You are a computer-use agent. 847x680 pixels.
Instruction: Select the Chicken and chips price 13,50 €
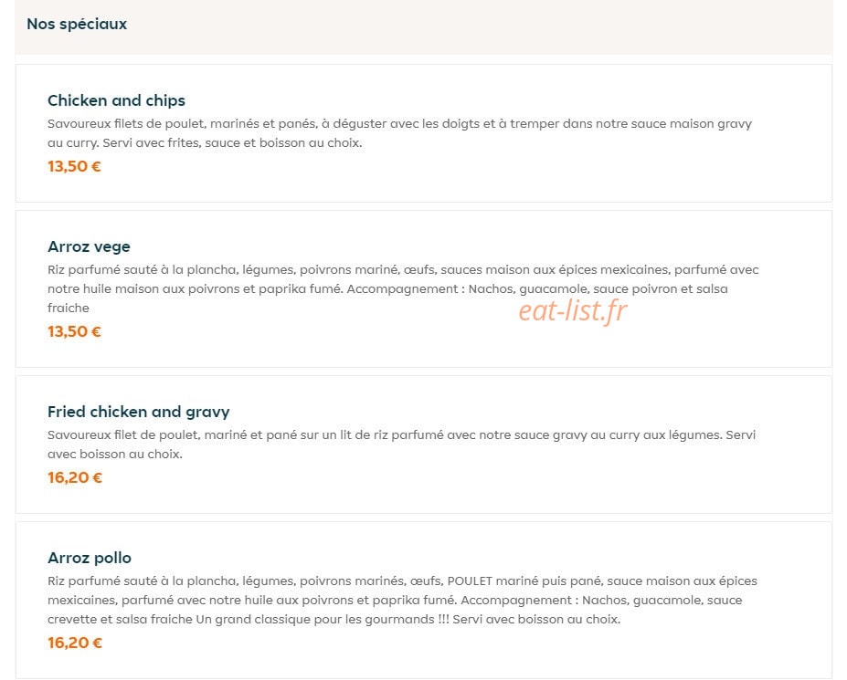[74, 166]
